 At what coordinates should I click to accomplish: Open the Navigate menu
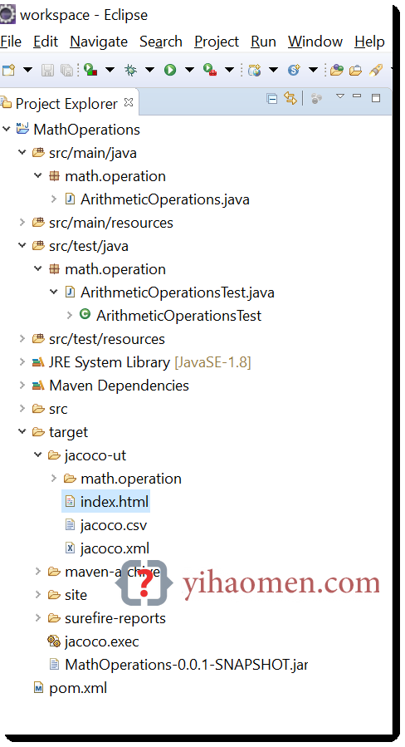(x=99, y=42)
